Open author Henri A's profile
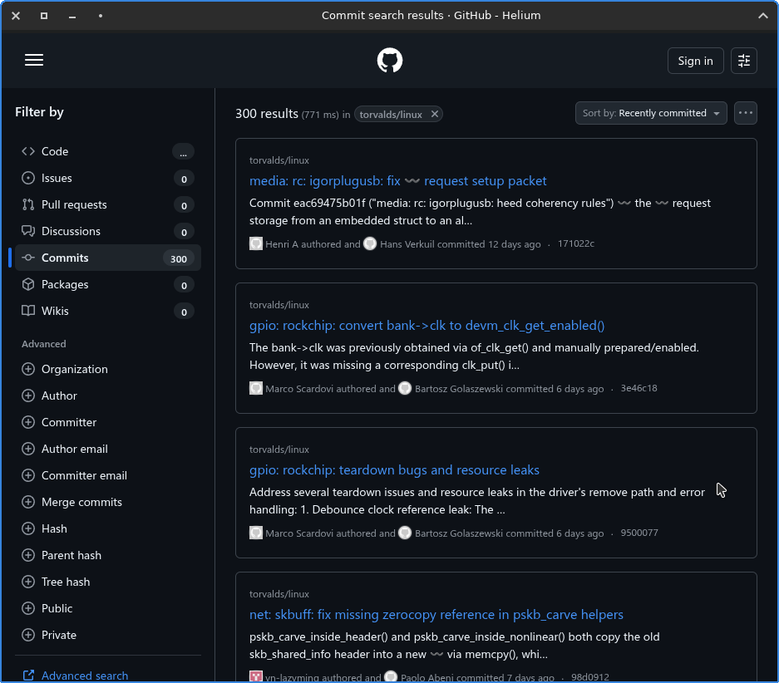The height and width of the screenshot is (683, 779). (282, 244)
